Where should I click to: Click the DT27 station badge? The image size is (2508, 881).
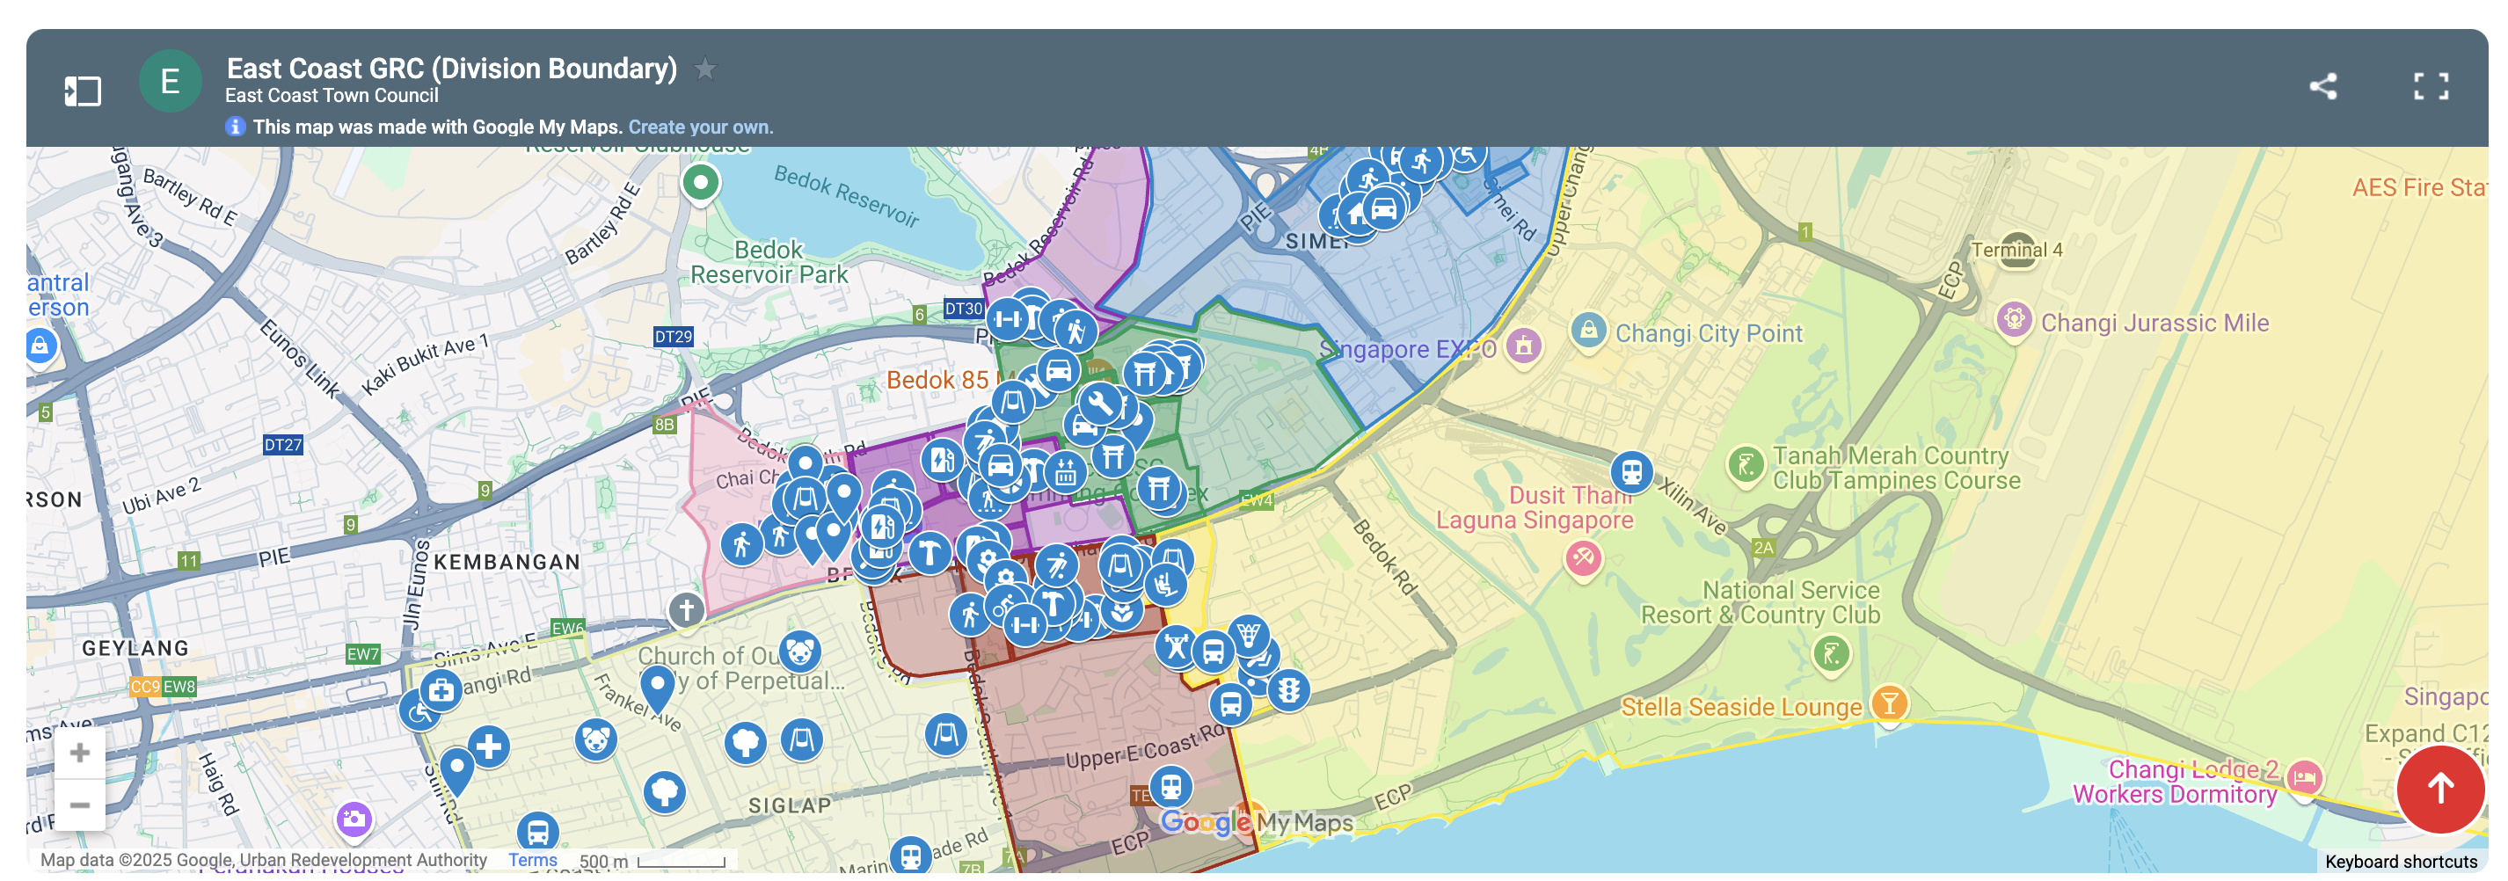(282, 445)
